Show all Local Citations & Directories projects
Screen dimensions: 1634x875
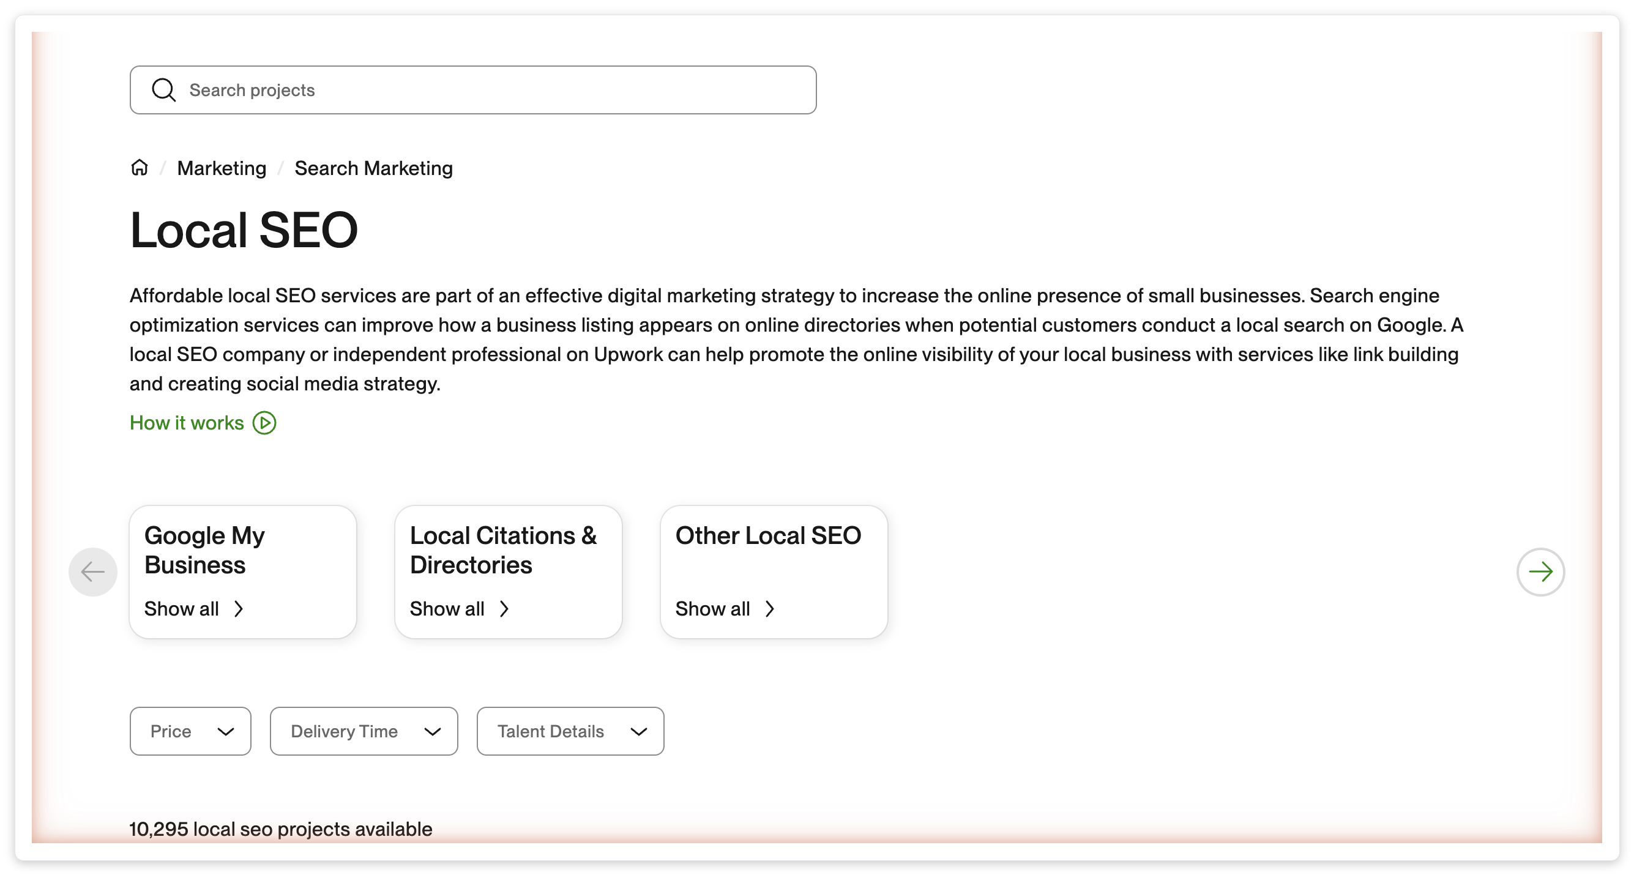pyautogui.click(x=448, y=609)
